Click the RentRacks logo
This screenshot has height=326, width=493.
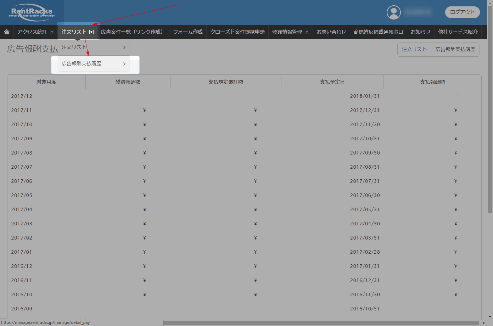click(32, 12)
